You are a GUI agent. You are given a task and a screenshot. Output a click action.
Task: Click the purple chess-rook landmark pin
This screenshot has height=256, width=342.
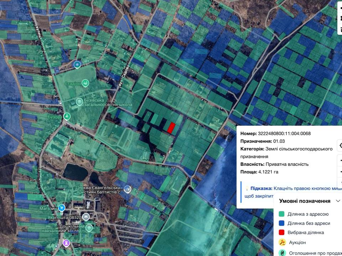click(66, 243)
